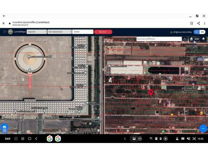Open the browser three-dot overflow menu
Viewport: 208px width, 156px height.
coord(204,23)
